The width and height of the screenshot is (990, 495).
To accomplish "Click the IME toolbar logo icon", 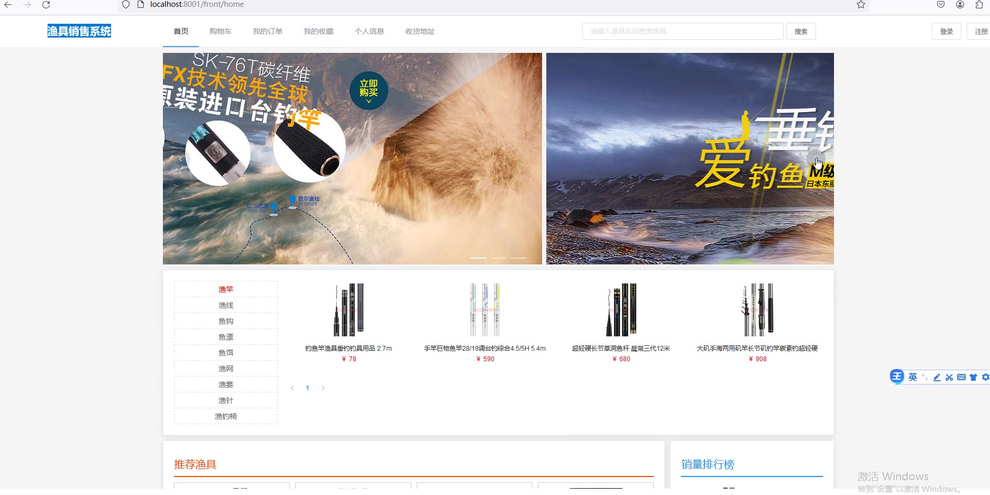I will tap(897, 377).
